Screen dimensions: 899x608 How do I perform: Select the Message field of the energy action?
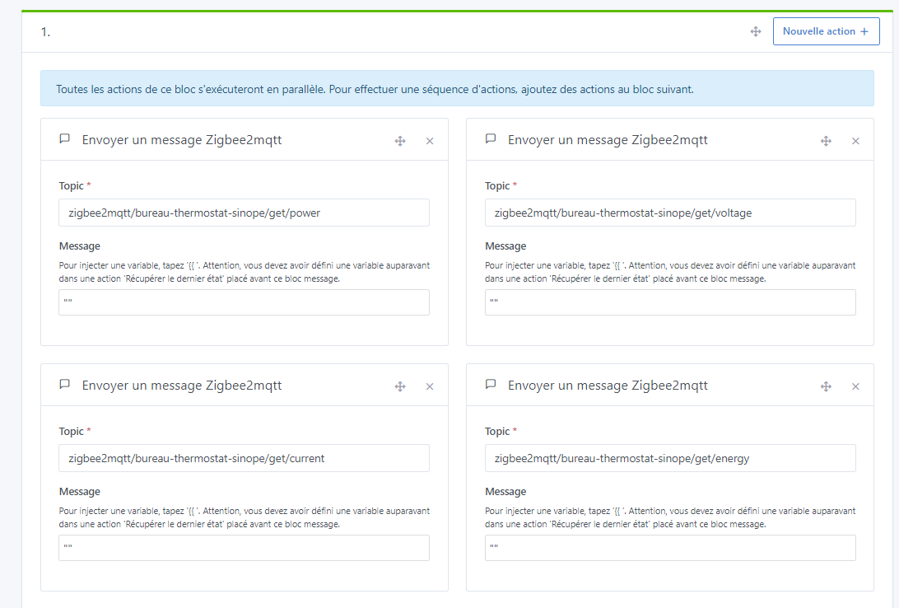tap(670, 548)
